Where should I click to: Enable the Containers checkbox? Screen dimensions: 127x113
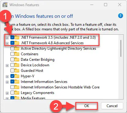coord(12,54)
